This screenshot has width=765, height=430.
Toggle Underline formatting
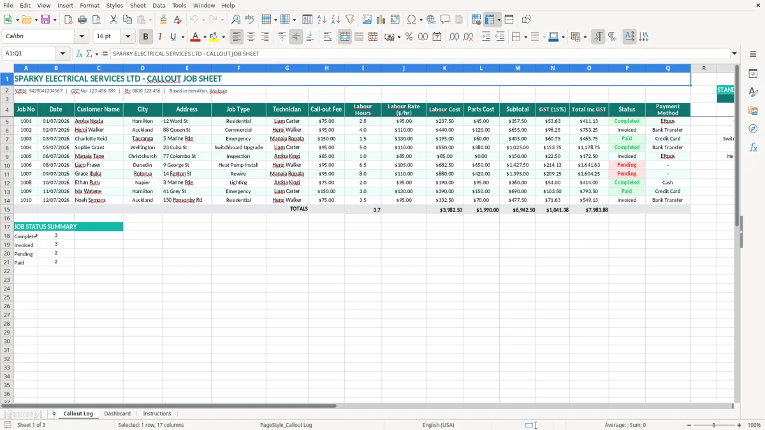173,37
